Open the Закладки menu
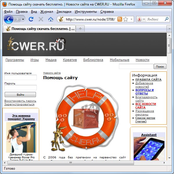The image size is (174, 174). tap(64, 12)
